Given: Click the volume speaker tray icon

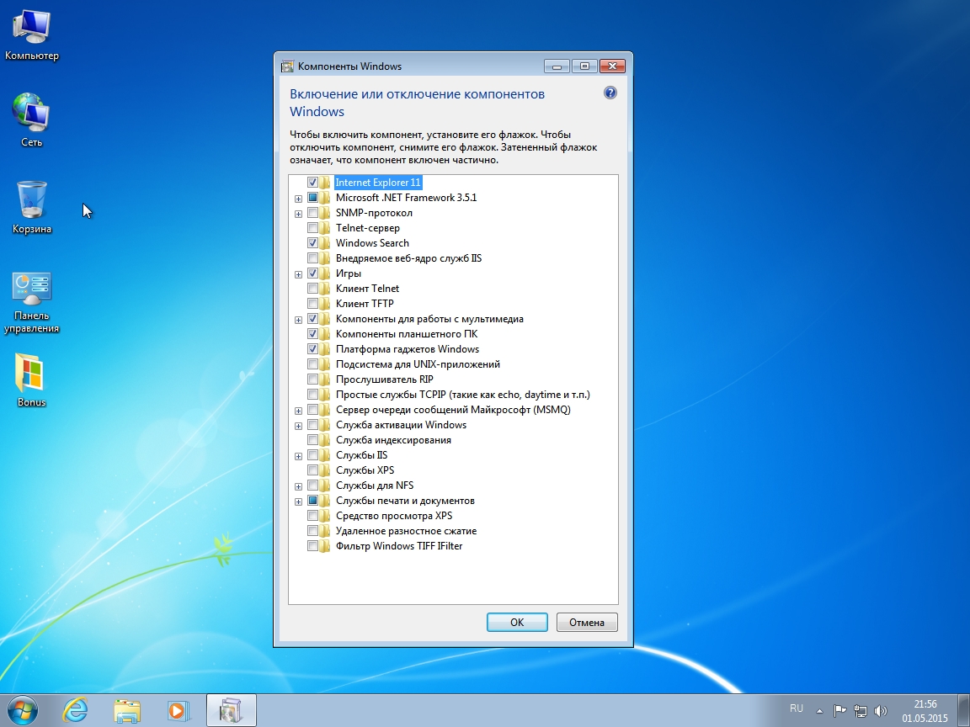Looking at the screenshot, I should point(881,709).
